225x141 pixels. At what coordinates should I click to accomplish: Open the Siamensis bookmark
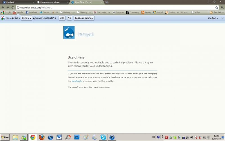tap(118, 12)
